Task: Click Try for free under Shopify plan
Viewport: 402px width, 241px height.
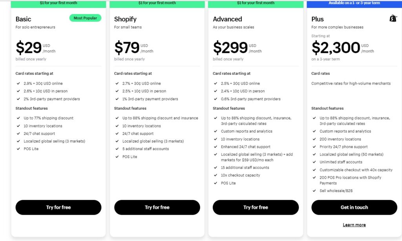Action: coord(157,207)
